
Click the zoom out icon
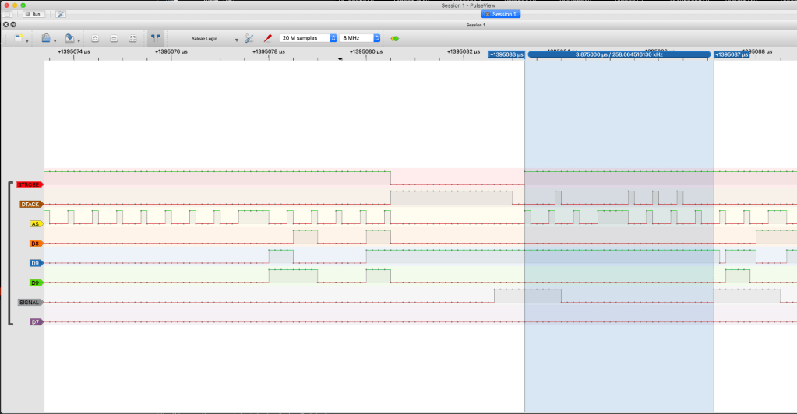(x=114, y=37)
